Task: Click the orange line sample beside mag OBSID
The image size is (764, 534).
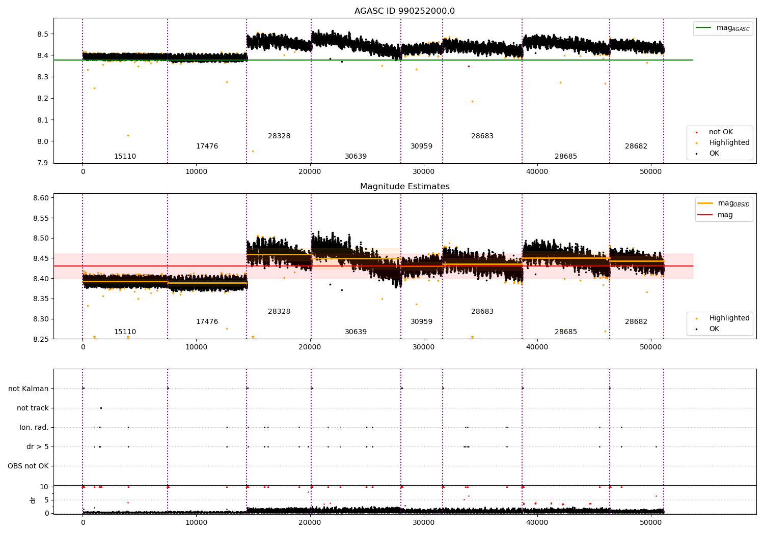Action: coord(705,203)
